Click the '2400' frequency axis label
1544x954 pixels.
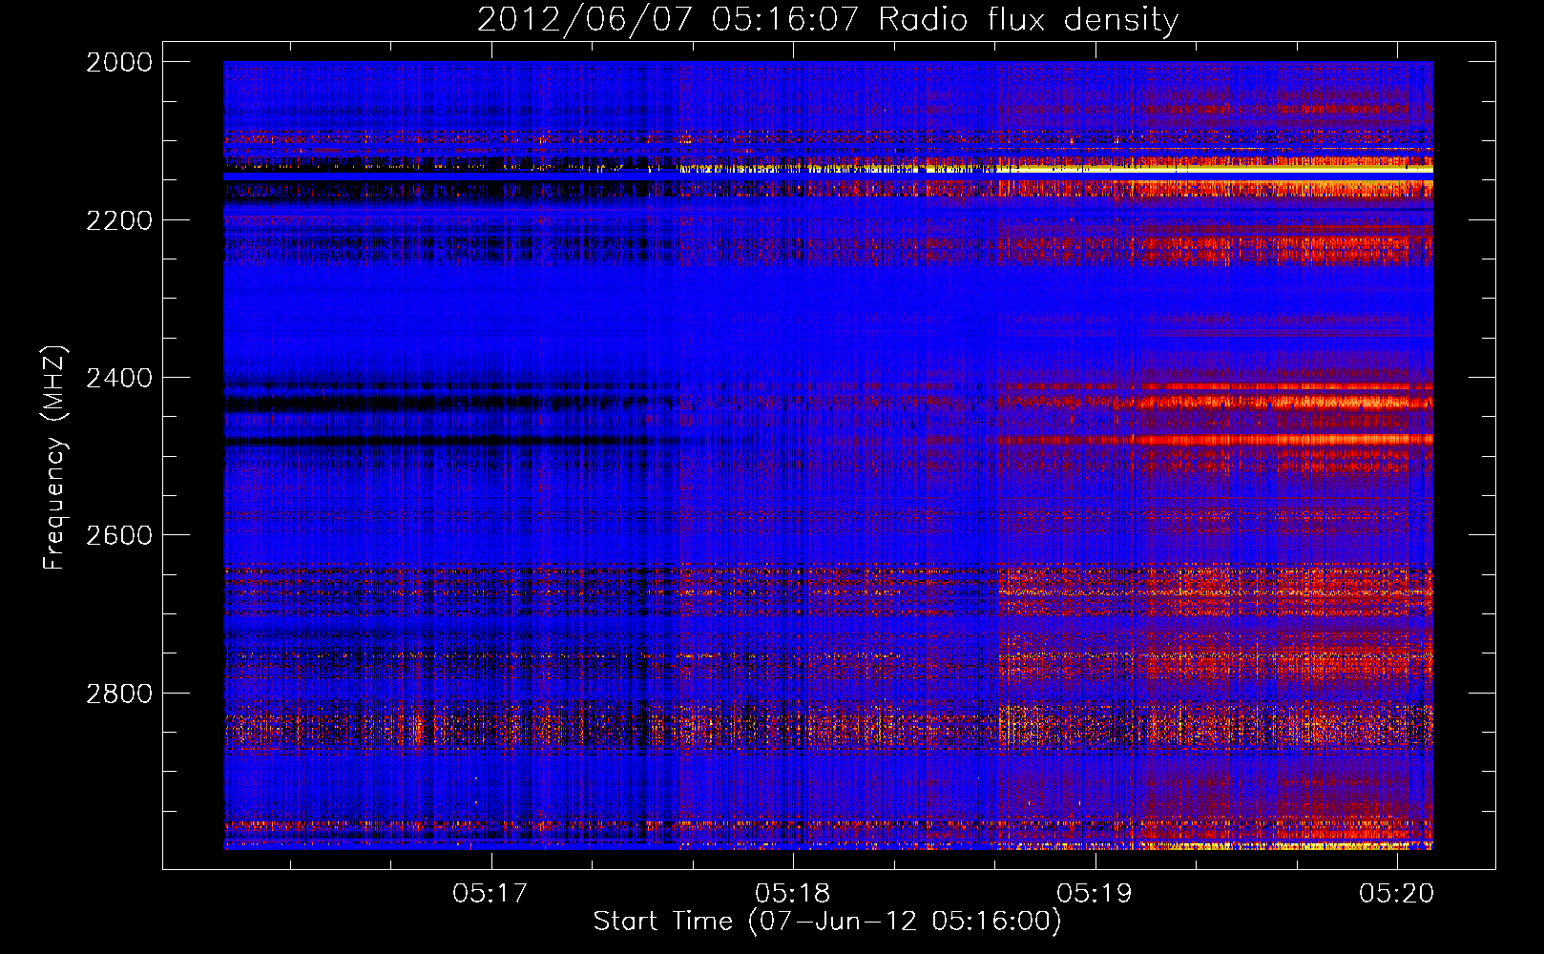119,378
